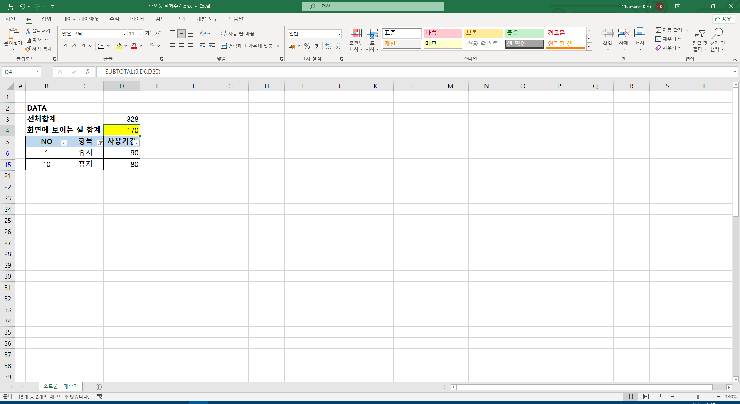Image resolution: width=740 pixels, height=404 pixels.
Task: Open active filter button on 항목 header
Action: pyautogui.click(x=100, y=143)
